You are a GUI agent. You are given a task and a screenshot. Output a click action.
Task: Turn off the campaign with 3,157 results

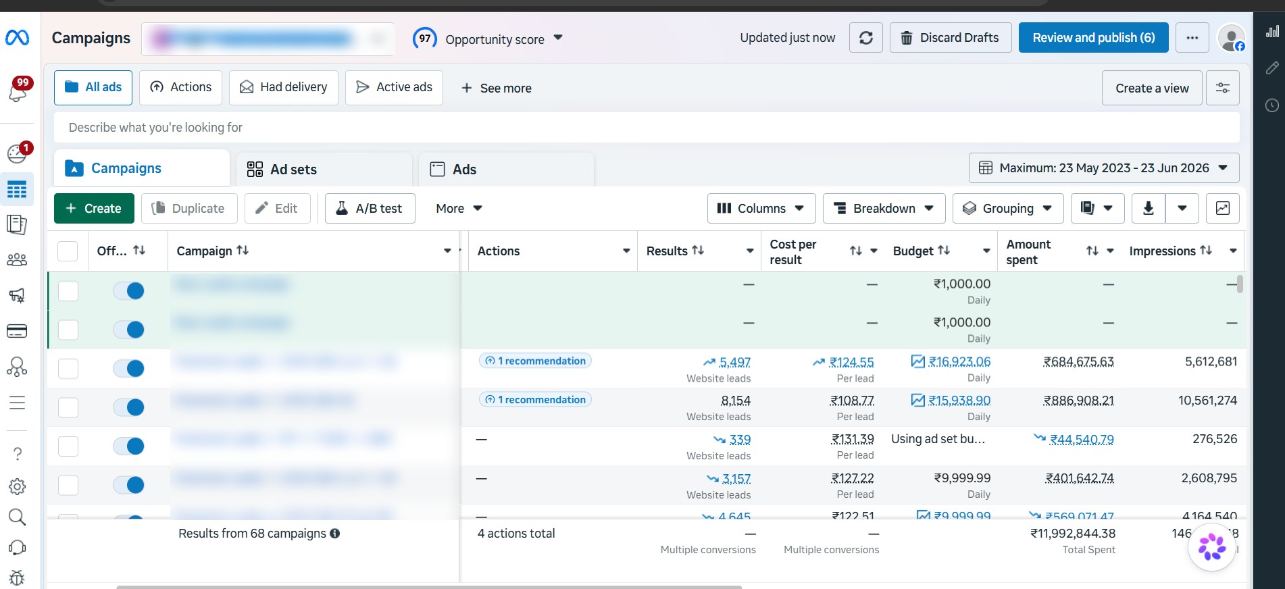coord(128,485)
